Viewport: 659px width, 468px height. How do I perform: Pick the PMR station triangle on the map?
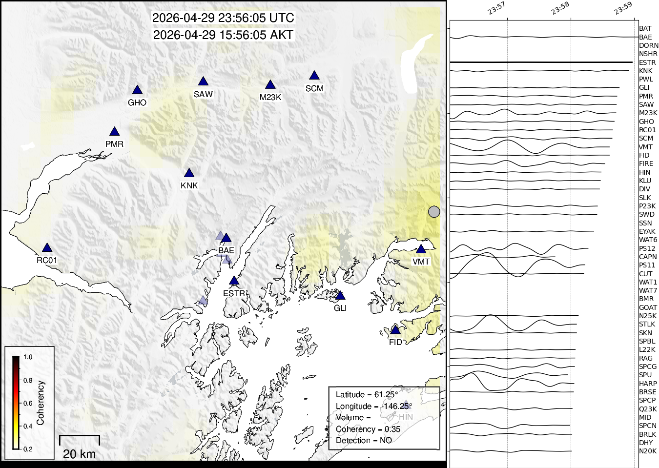coord(115,132)
